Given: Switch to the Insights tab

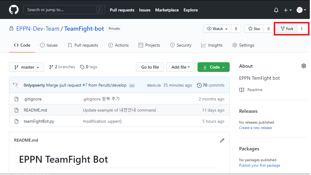Looking at the screenshot, I should (x=212, y=45).
